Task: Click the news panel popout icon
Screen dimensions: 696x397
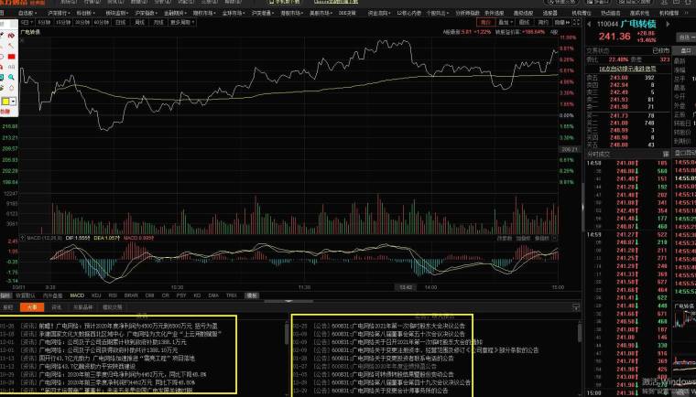Action: [x=576, y=307]
